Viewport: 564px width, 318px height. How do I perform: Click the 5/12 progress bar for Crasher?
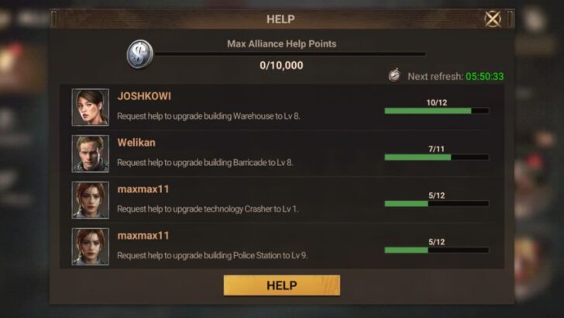coord(437,204)
